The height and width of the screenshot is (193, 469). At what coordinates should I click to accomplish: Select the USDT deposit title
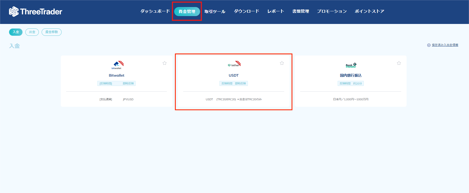point(234,76)
